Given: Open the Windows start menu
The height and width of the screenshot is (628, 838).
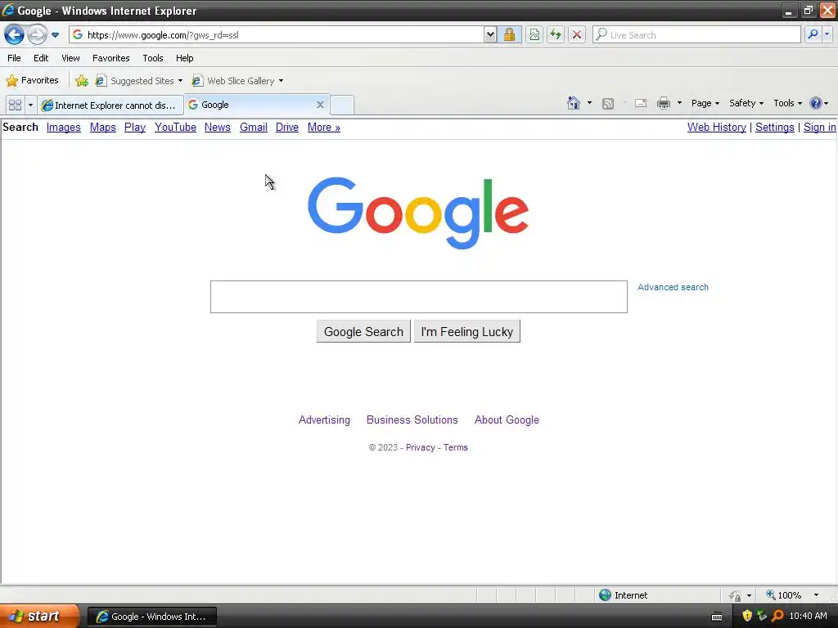Looking at the screenshot, I should pyautogui.click(x=39, y=617).
